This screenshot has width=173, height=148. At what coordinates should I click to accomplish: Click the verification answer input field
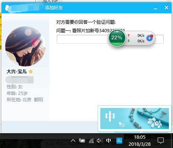coord(110,39)
